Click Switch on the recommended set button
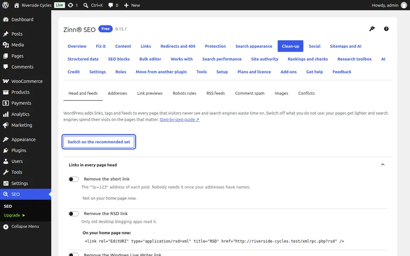This screenshot has width=410, height=256. pyautogui.click(x=99, y=142)
